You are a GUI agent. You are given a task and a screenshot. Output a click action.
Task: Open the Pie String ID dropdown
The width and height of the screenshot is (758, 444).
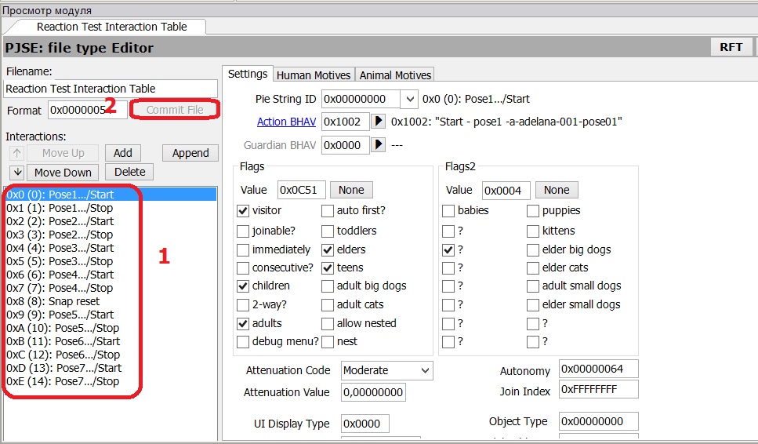pyautogui.click(x=409, y=100)
